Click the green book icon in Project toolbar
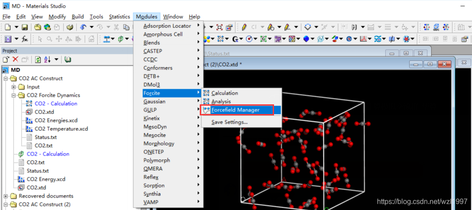The height and width of the screenshot is (210, 472). [68, 60]
